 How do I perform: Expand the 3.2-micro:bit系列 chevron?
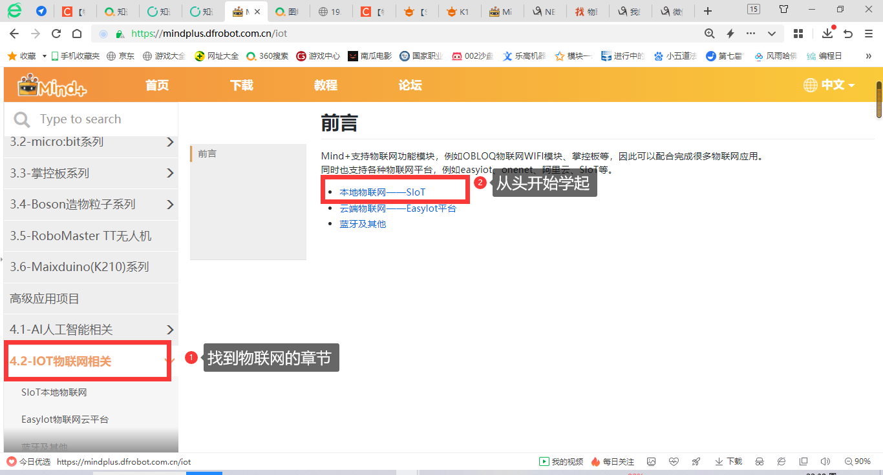170,142
